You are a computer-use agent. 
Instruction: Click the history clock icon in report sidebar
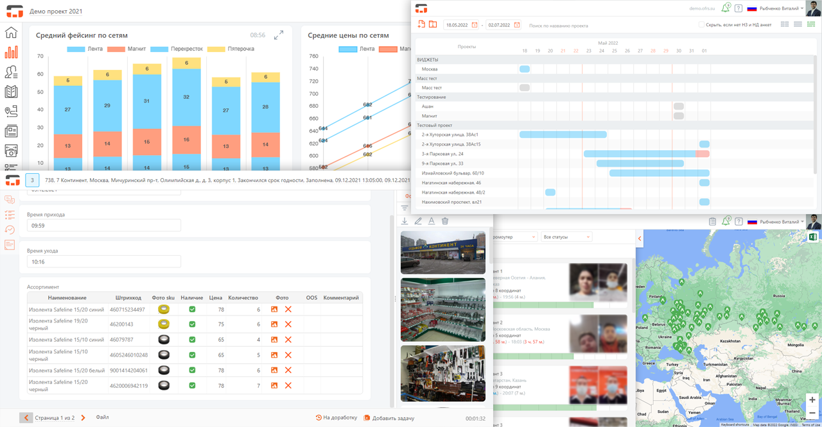10,230
